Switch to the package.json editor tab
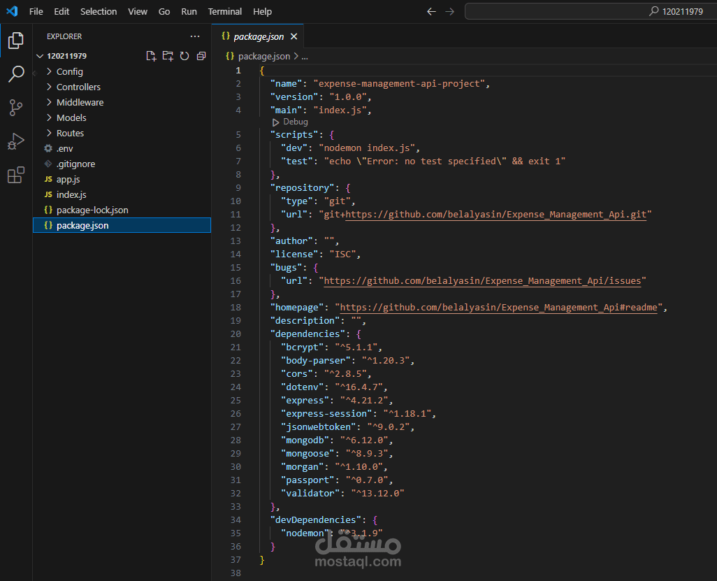This screenshot has width=717, height=581. tap(259, 36)
